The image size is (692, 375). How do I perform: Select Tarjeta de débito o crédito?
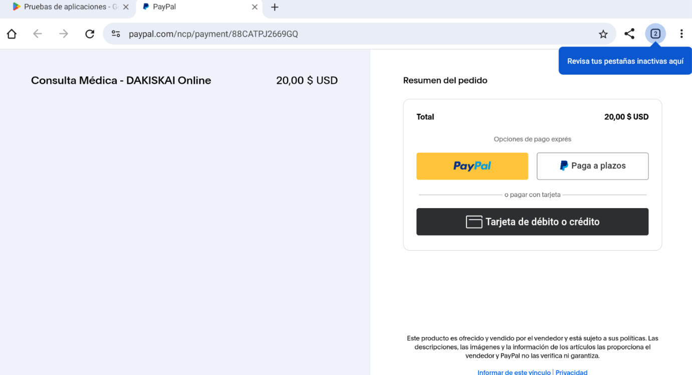pyautogui.click(x=533, y=222)
